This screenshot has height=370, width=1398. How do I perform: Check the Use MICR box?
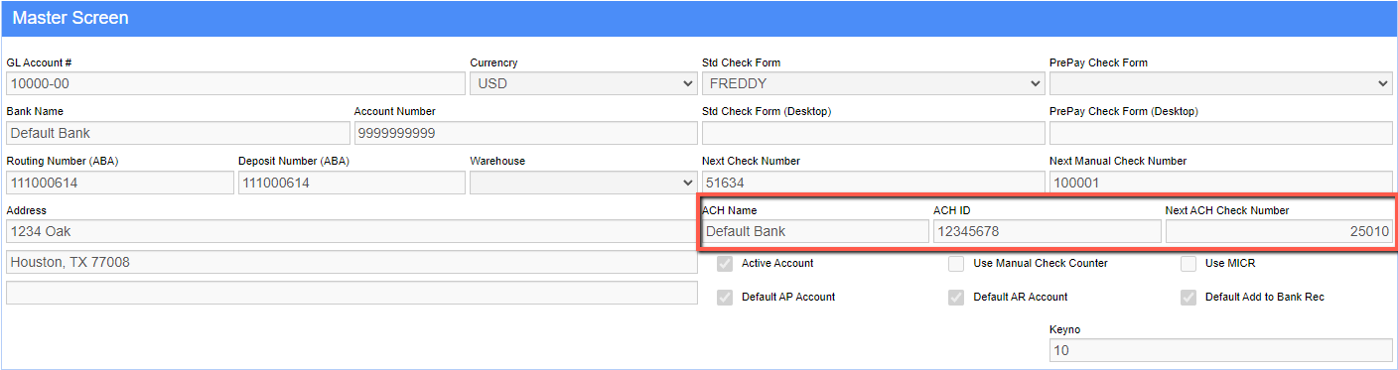pos(1188,263)
